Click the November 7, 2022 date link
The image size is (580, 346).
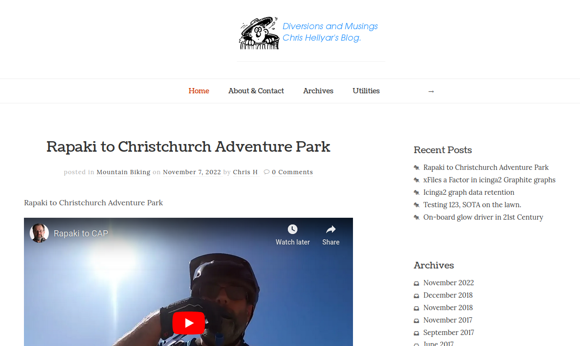pos(192,172)
